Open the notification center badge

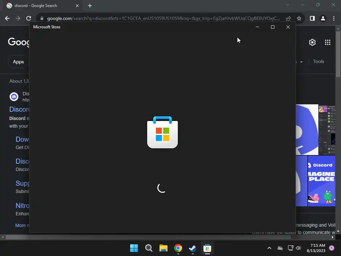(332, 248)
